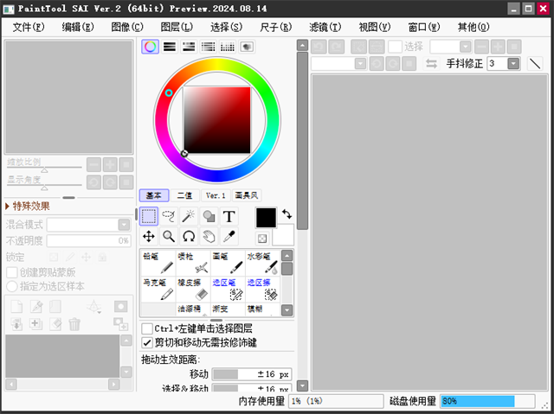Image resolution: width=554 pixels, height=414 pixels.
Task: Choose the 画笔 brush tool
Action: (x=228, y=263)
